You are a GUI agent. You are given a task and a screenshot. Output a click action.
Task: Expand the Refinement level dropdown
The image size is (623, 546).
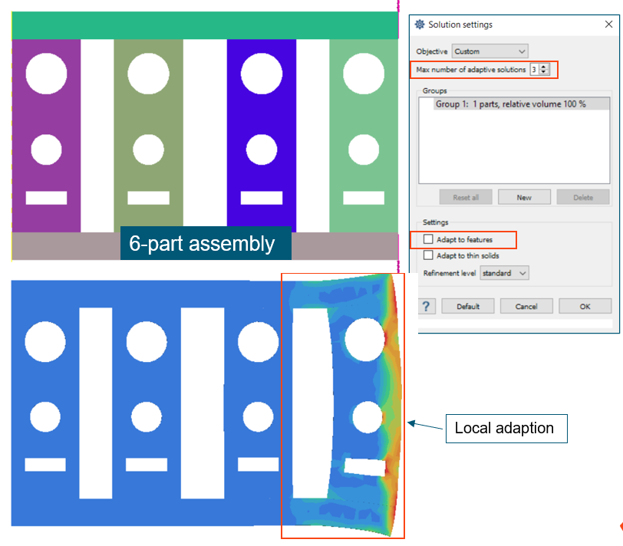pyautogui.click(x=504, y=273)
